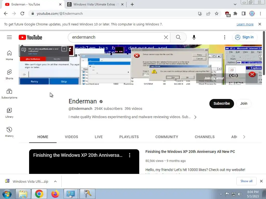Viewport: 266px width, 199px height.
Task: Open Subscriptions from the sidebar
Action: [9, 94]
